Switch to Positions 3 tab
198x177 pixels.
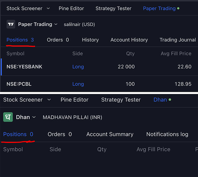20,40
